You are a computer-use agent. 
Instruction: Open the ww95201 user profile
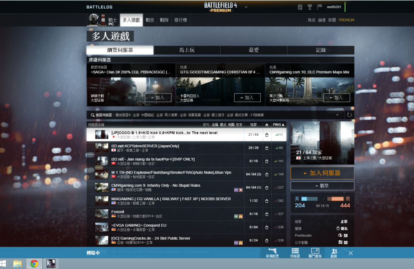pos(334,7)
